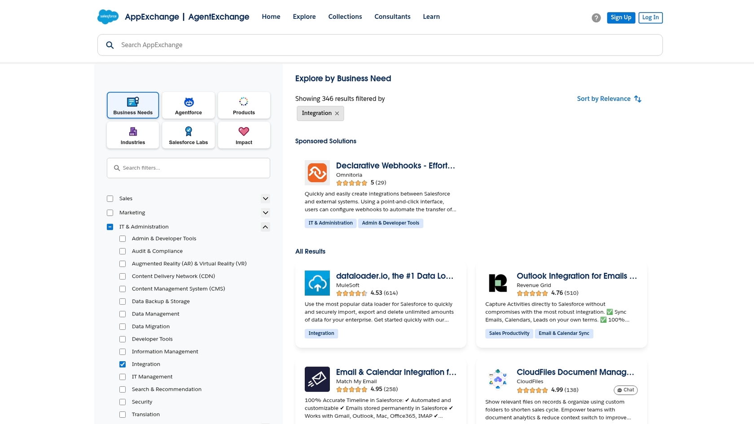This screenshot has height=424, width=754.
Task: Click the help question mark icon
Action: click(x=596, y=17)
